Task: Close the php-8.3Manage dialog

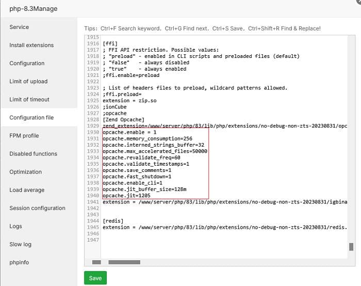Action: (x=358, y=2)
